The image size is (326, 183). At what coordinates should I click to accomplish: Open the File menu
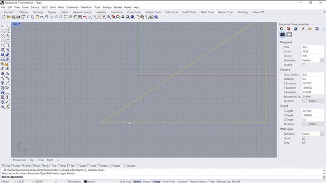(x=3, y=7)
